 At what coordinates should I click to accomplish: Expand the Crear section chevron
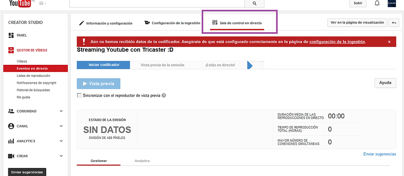point(61,156)
